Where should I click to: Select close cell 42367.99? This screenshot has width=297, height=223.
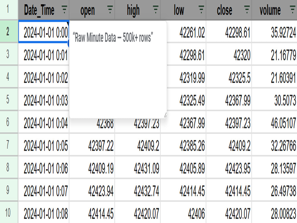coord(229,99)
